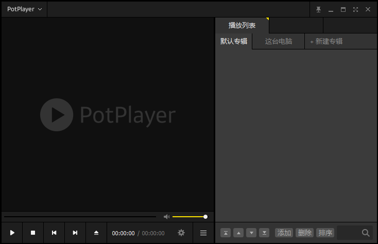Open the PotPlayer main menu dropdown
This screenshot has width=378, height=244.
(x=24, y=9)
